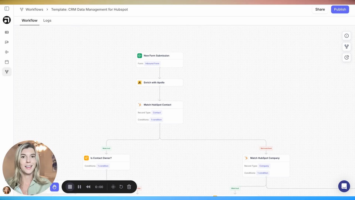
Task: Click the Not matched branch label
Action: [x=266, y=148]
